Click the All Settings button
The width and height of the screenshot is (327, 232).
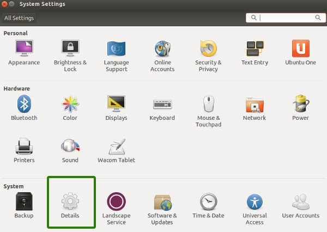pyautogui.click(x=19, y=18)
